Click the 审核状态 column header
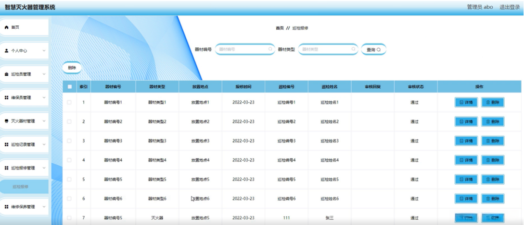Screen dimensions: 524x225 (416, 87)
